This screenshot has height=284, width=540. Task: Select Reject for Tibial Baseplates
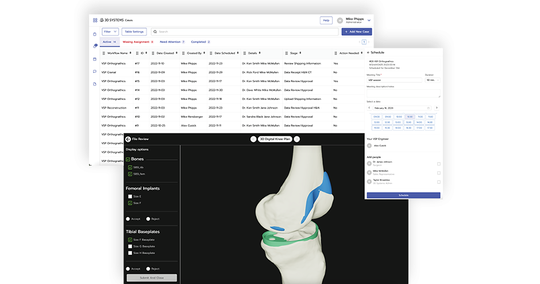148,269
